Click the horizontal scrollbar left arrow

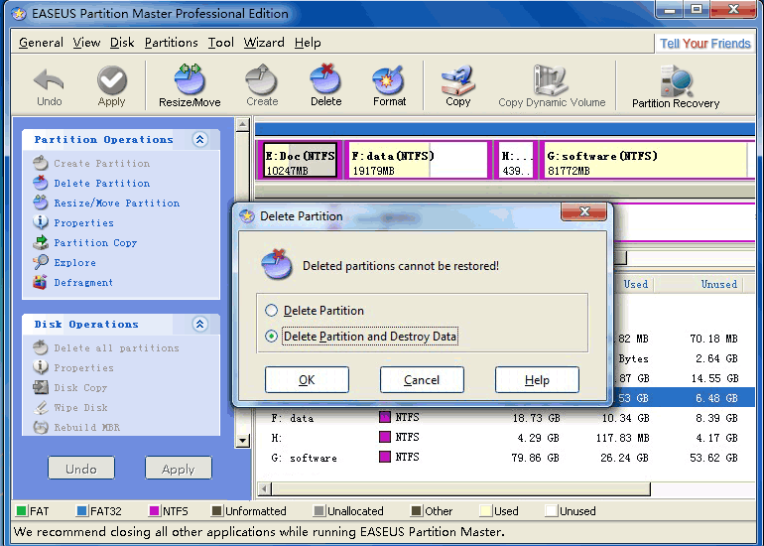(x=265, y=488)
